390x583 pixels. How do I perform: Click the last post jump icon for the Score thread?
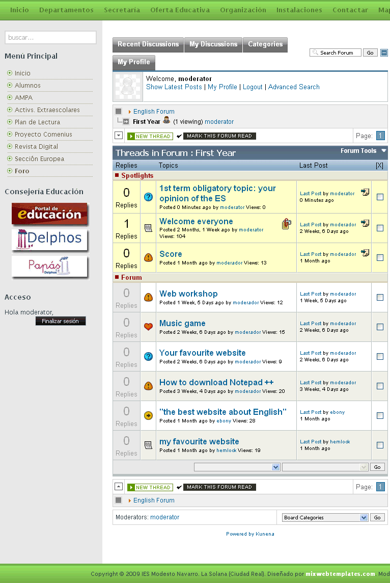pyautogui.click(x=365, y=253)
